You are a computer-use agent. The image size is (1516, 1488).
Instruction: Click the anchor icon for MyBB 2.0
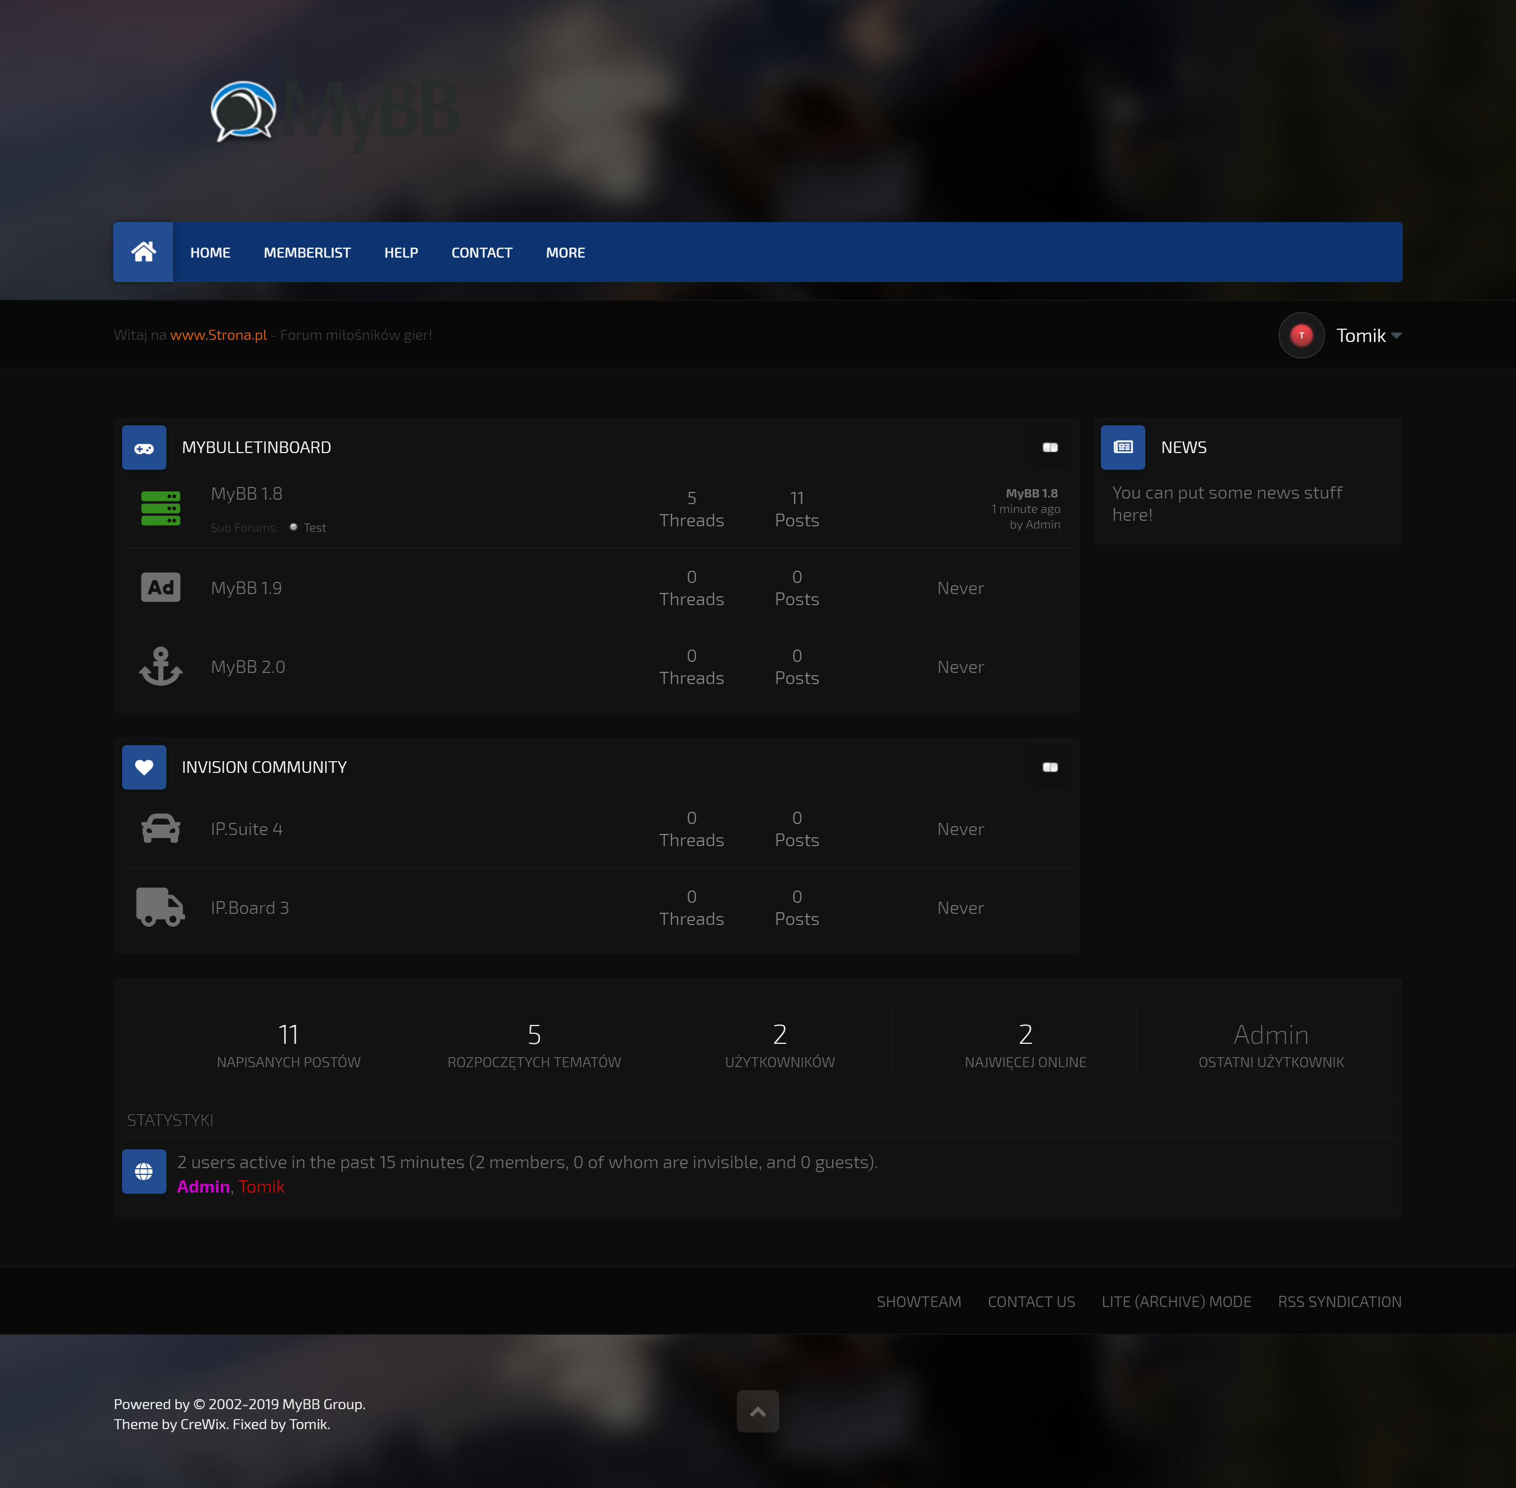(x=161, y=667)
